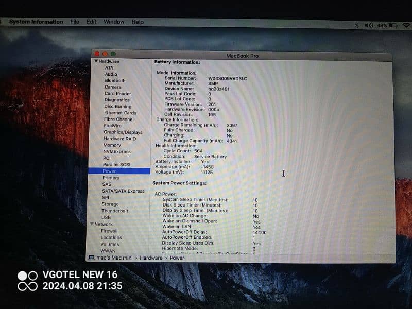Click serial number W043009VVD3LC
412x309 pixels.
[228, 79]
